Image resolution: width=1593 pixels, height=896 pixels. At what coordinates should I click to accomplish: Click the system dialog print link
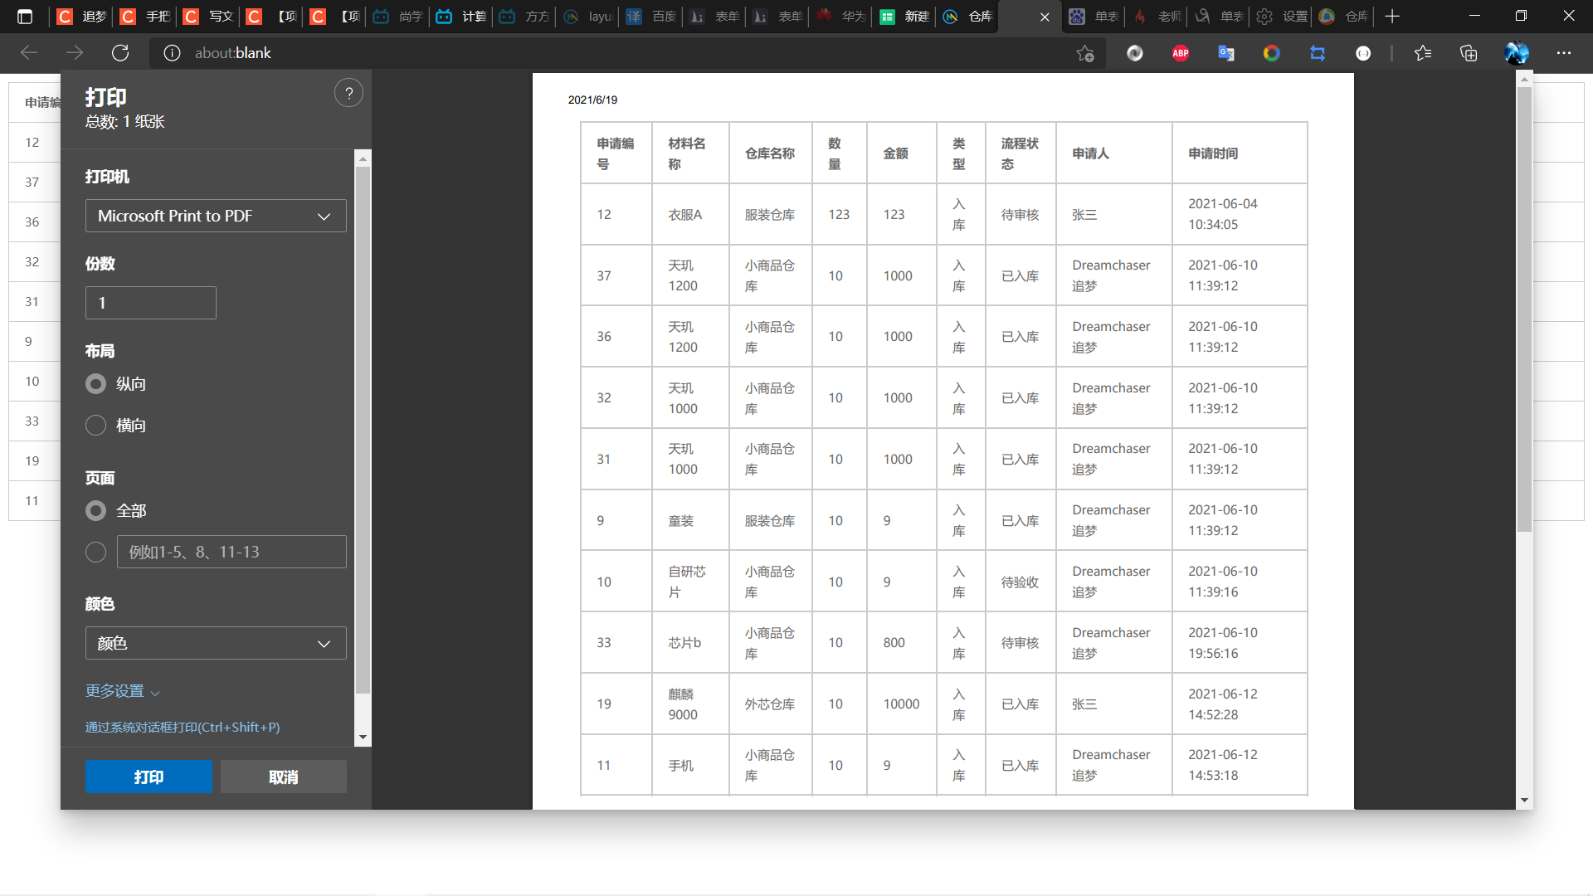point(183,728)
